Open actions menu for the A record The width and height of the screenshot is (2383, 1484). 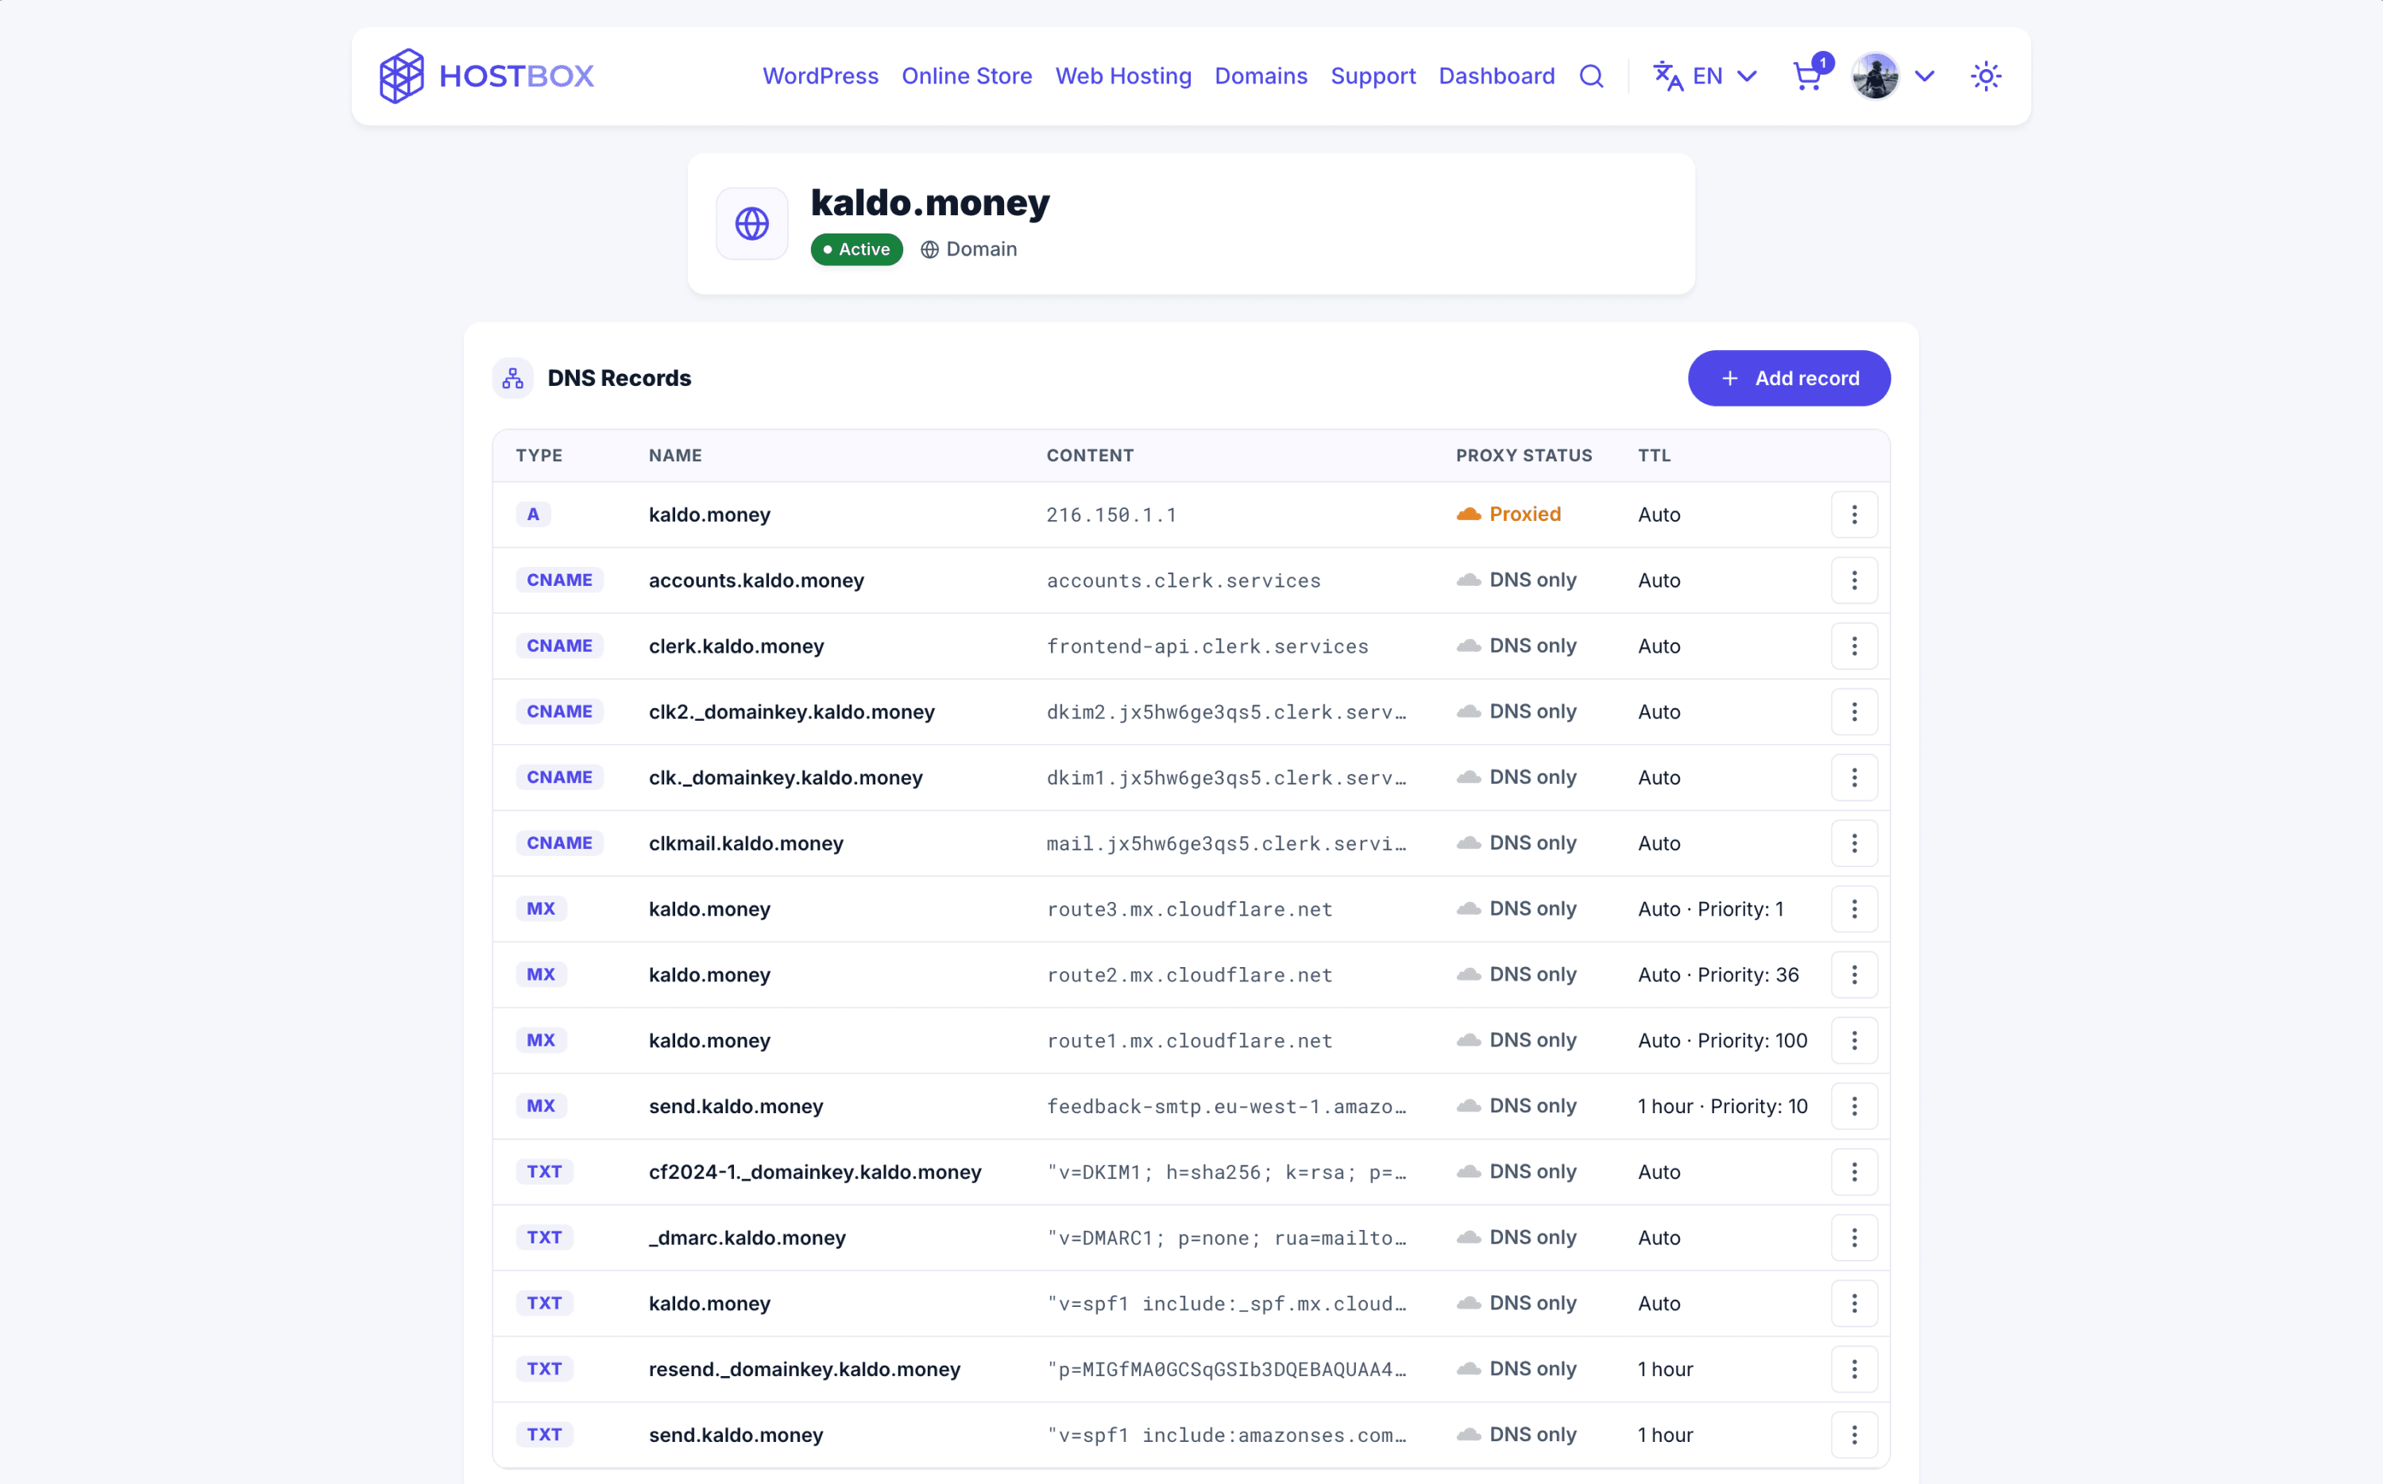pyautogui.click(x=1854, y=515)
